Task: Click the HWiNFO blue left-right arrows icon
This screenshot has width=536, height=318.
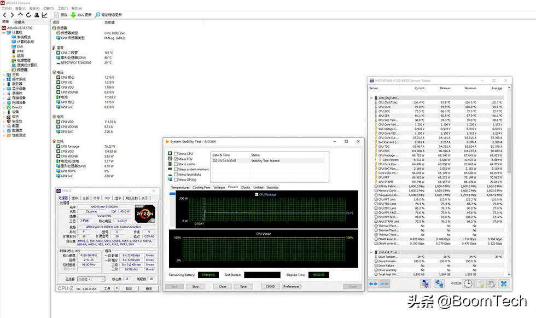Action: [x=374, y=284]
